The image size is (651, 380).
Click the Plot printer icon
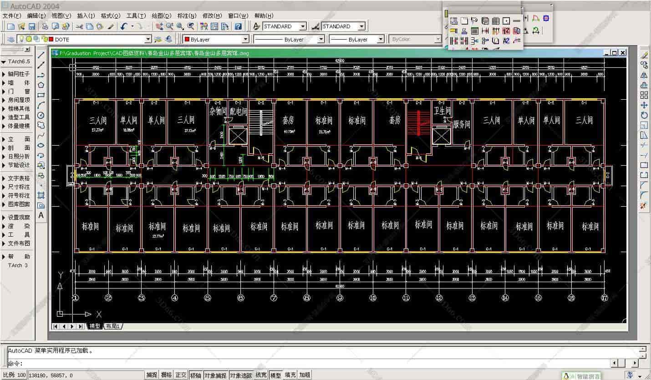pos(44,26)
